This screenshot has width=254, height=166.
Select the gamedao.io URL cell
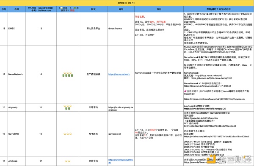[121, 134]
